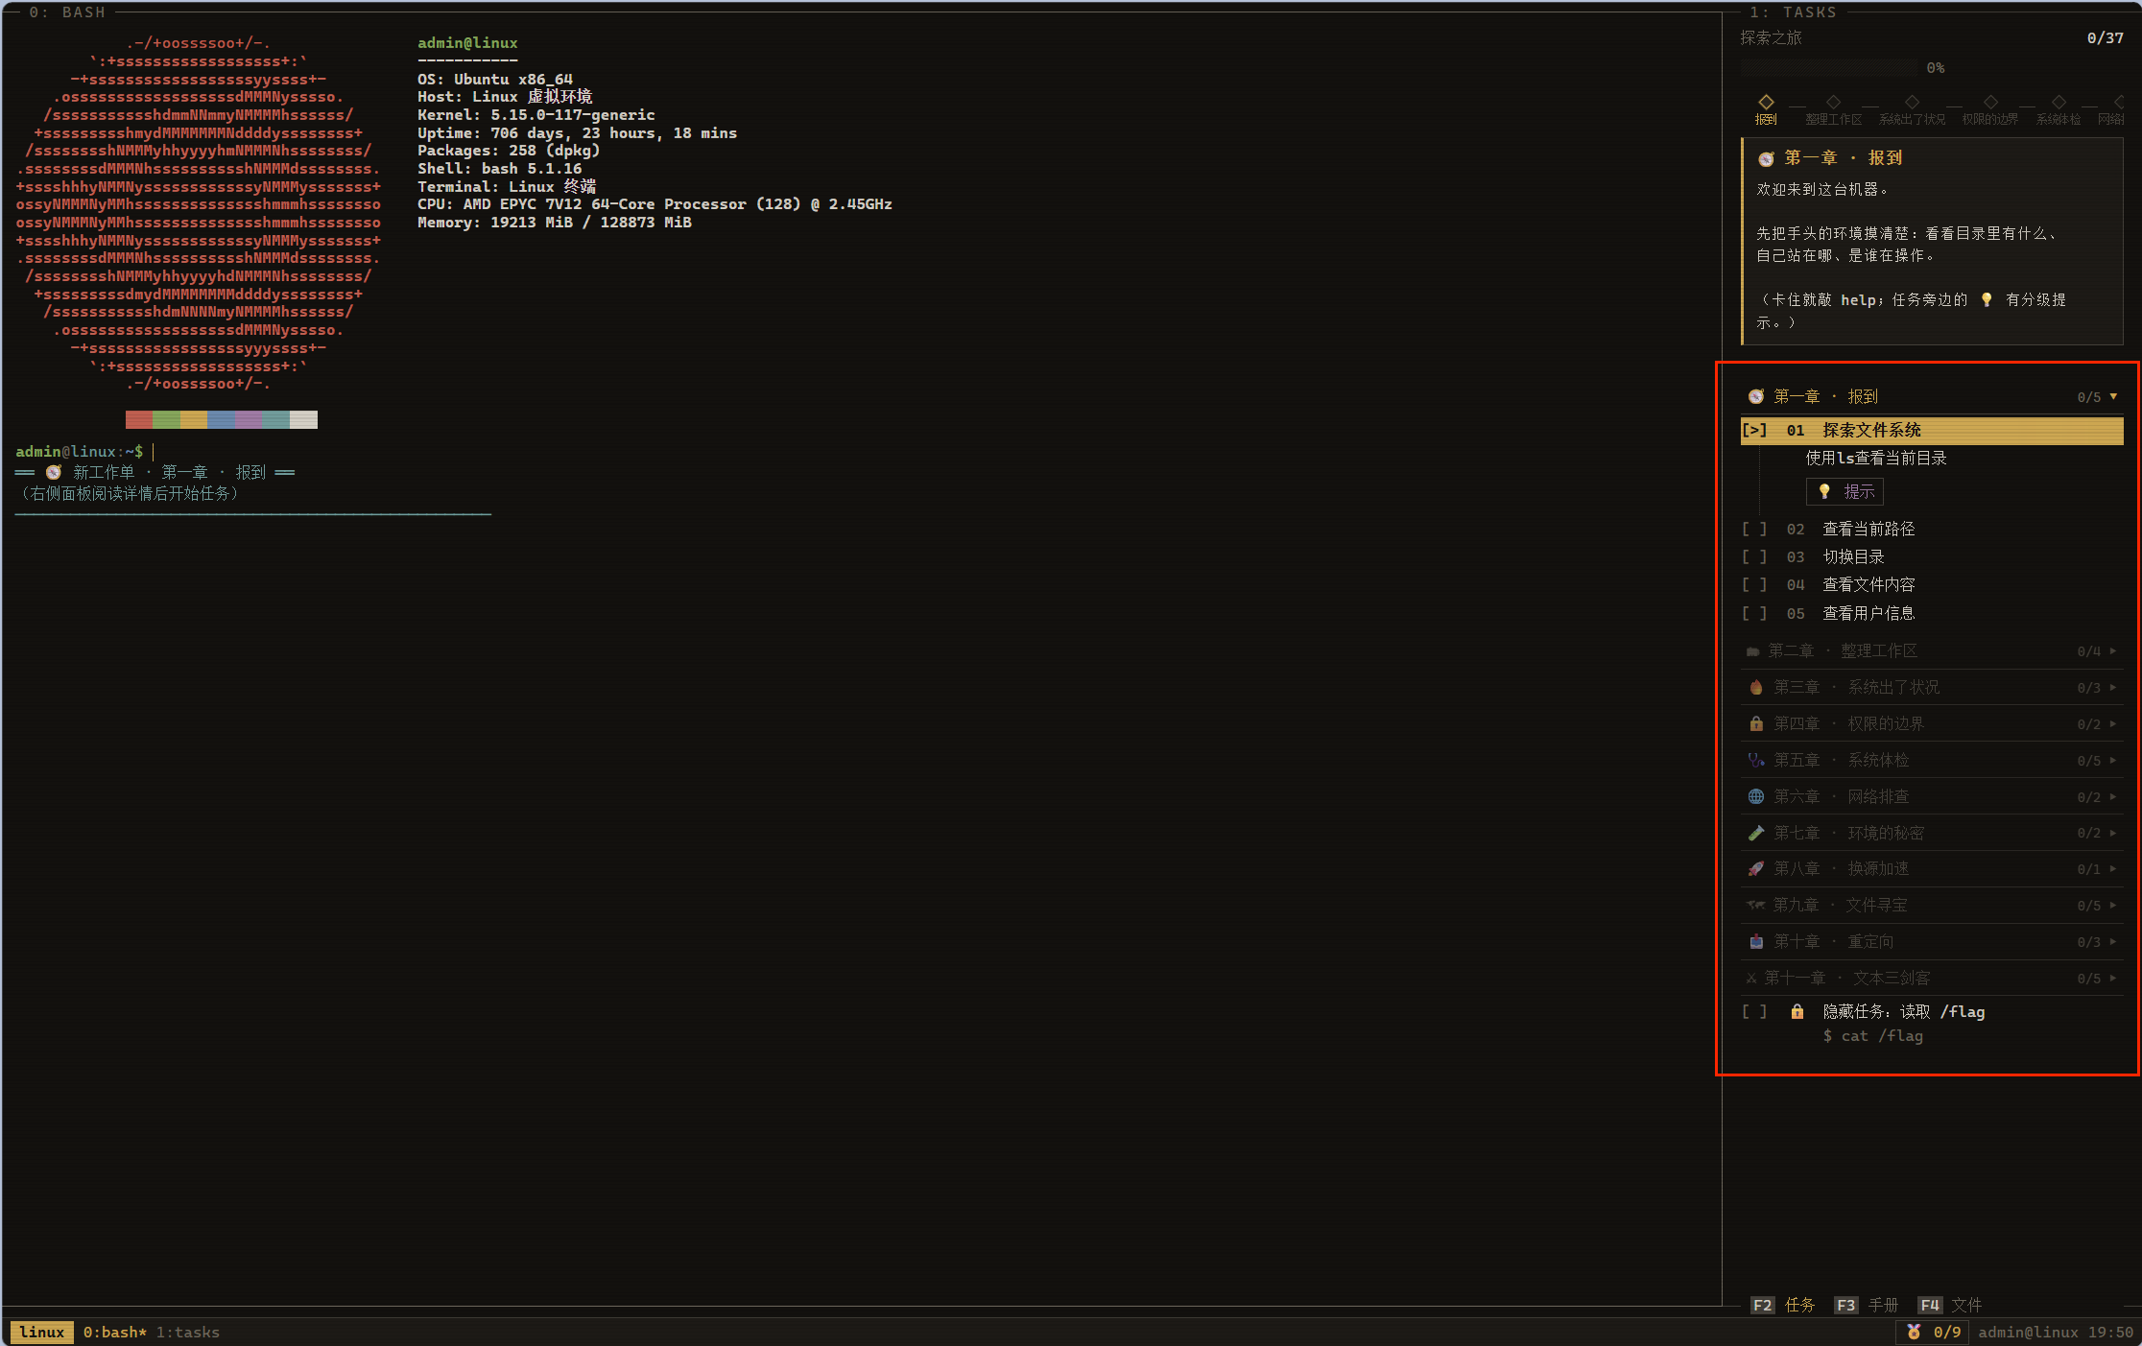Select the 1:tasks tmux window
The height and width of the screenshot is (1346, 2142).
[x=188, y=1332]
